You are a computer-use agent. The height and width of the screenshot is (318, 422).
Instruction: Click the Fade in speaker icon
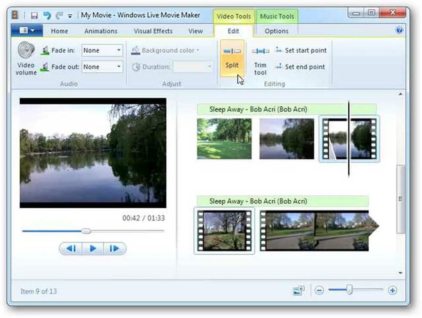tap(45, 50)
